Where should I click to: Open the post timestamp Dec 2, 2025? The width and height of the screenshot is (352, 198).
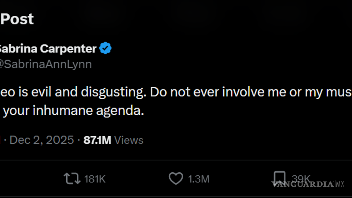click(x=42, y=140)
